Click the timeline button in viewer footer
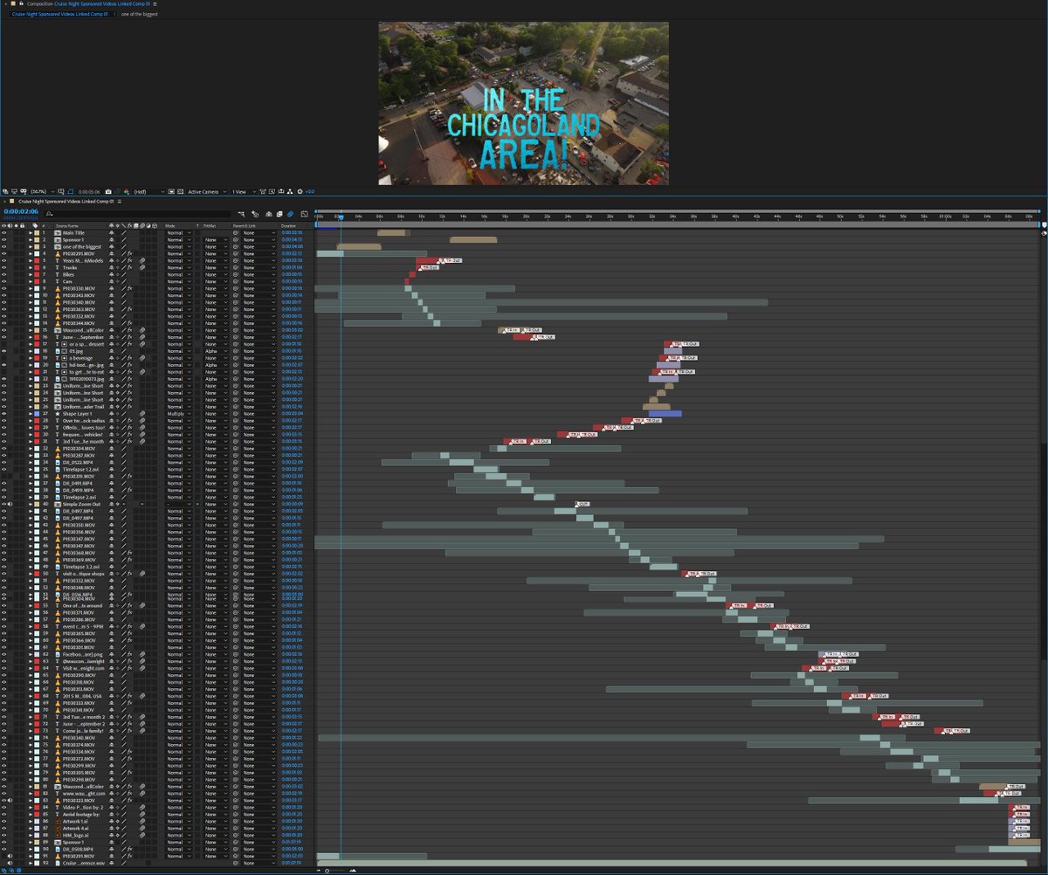This screenshot has width=1048, height=875. pos(280,191)
